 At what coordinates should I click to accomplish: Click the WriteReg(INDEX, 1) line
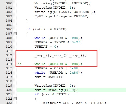(x=55, y=8)
